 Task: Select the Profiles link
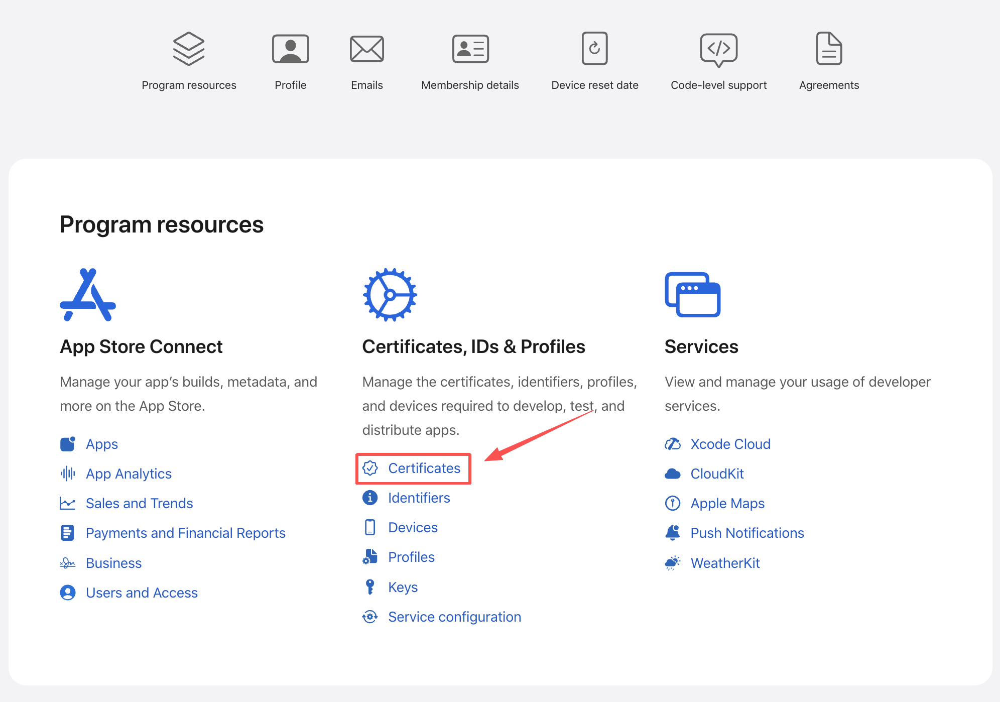click(x=411, y=557)
